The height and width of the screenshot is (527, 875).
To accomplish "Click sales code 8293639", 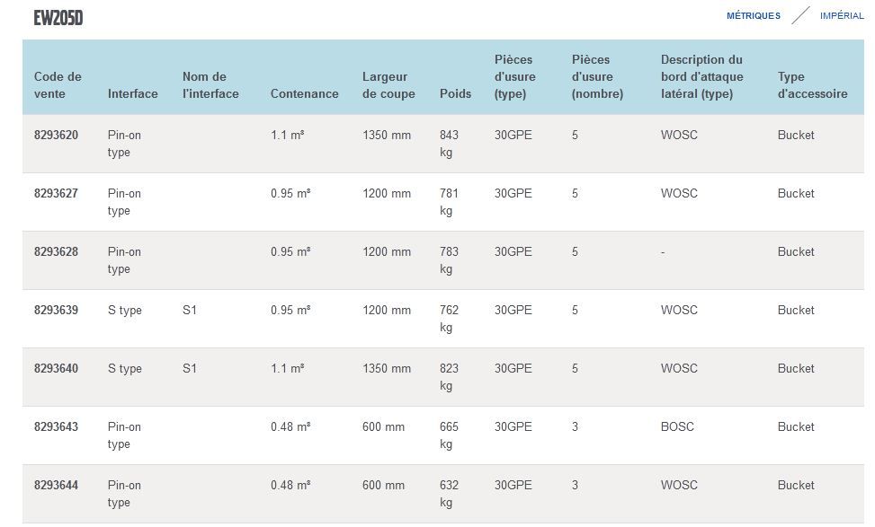I will click(56, 311).
